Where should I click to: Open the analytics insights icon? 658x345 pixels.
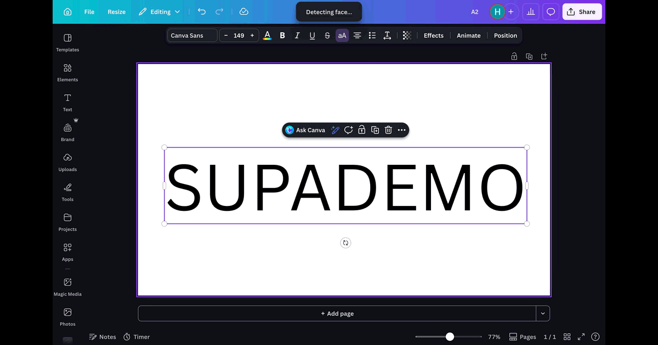[x=531, y=12]
